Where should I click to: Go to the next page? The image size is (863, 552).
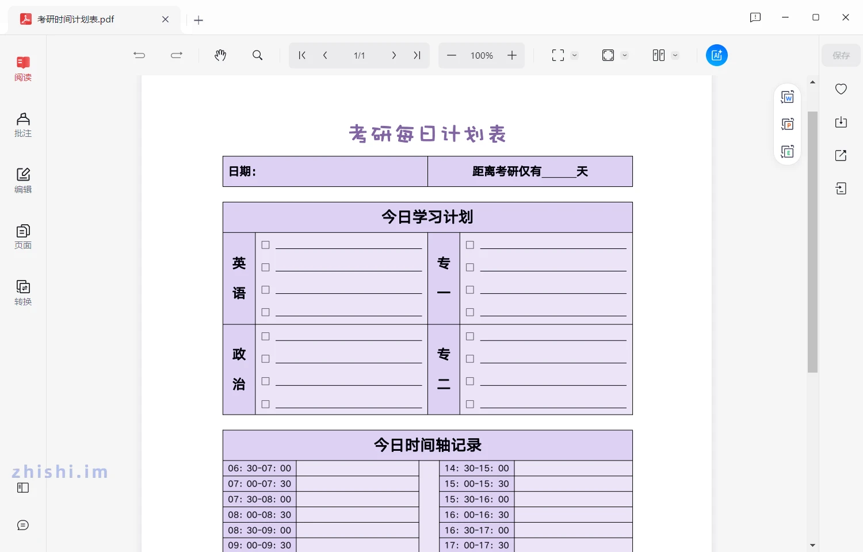pos(394,55)
